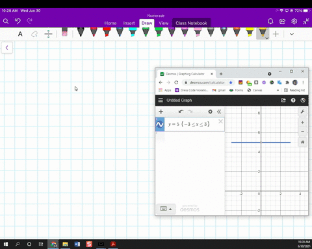Open the Dress Code Violatio... bookmark

point(192,90)
